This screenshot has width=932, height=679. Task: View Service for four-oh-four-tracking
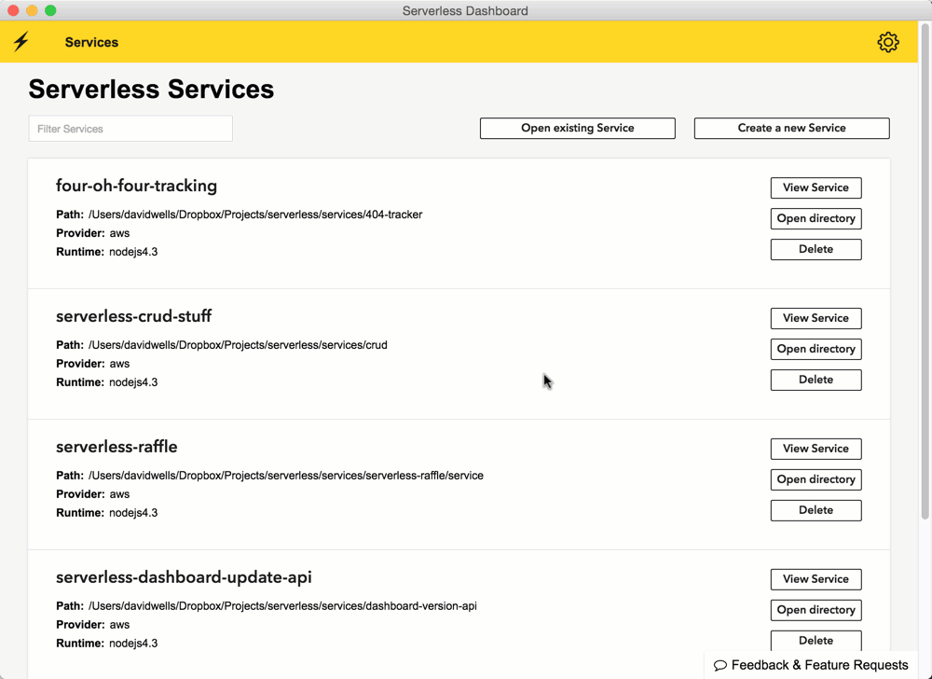coord(815,187)
